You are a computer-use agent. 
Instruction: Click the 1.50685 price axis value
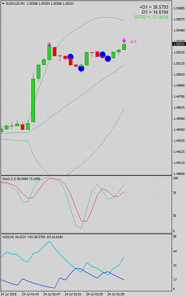point(179,9)
